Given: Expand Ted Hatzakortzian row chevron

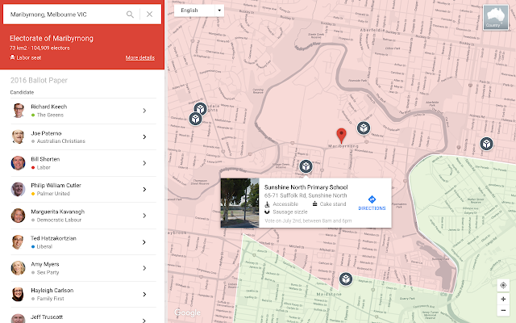Looking at the screenshot, I should coord(144,242).
